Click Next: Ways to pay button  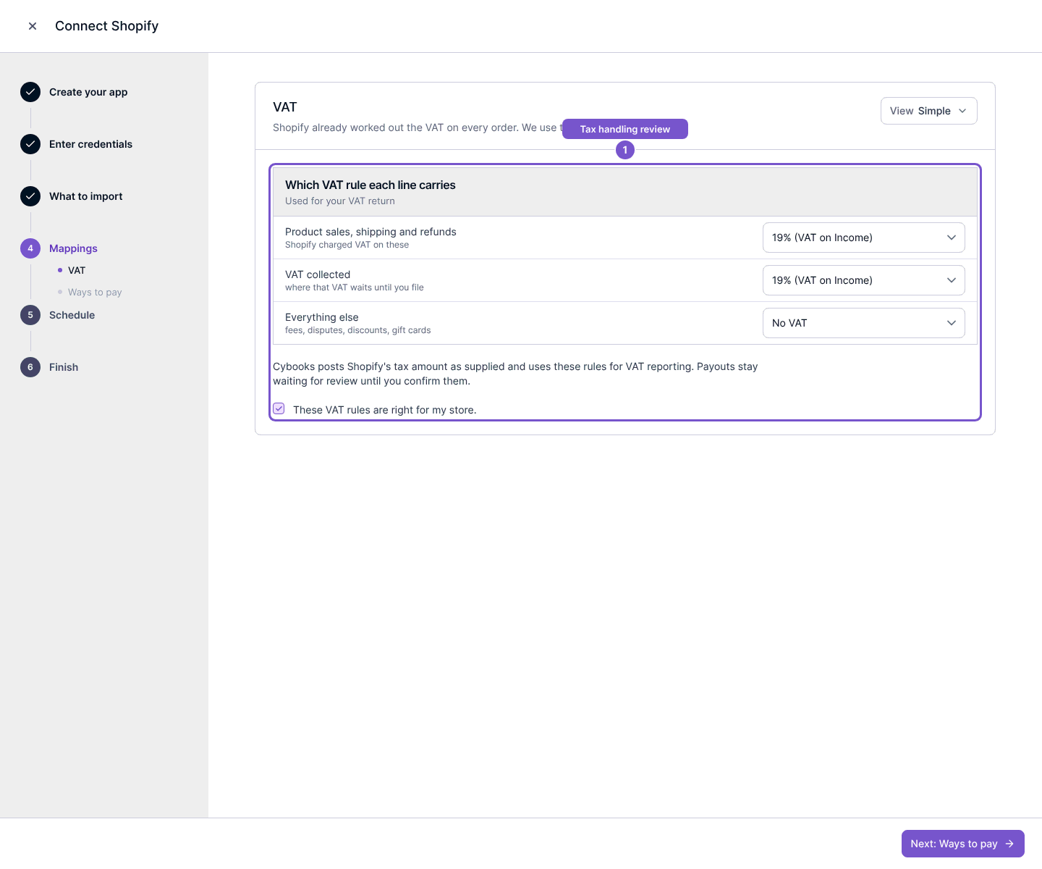(962, 844)
